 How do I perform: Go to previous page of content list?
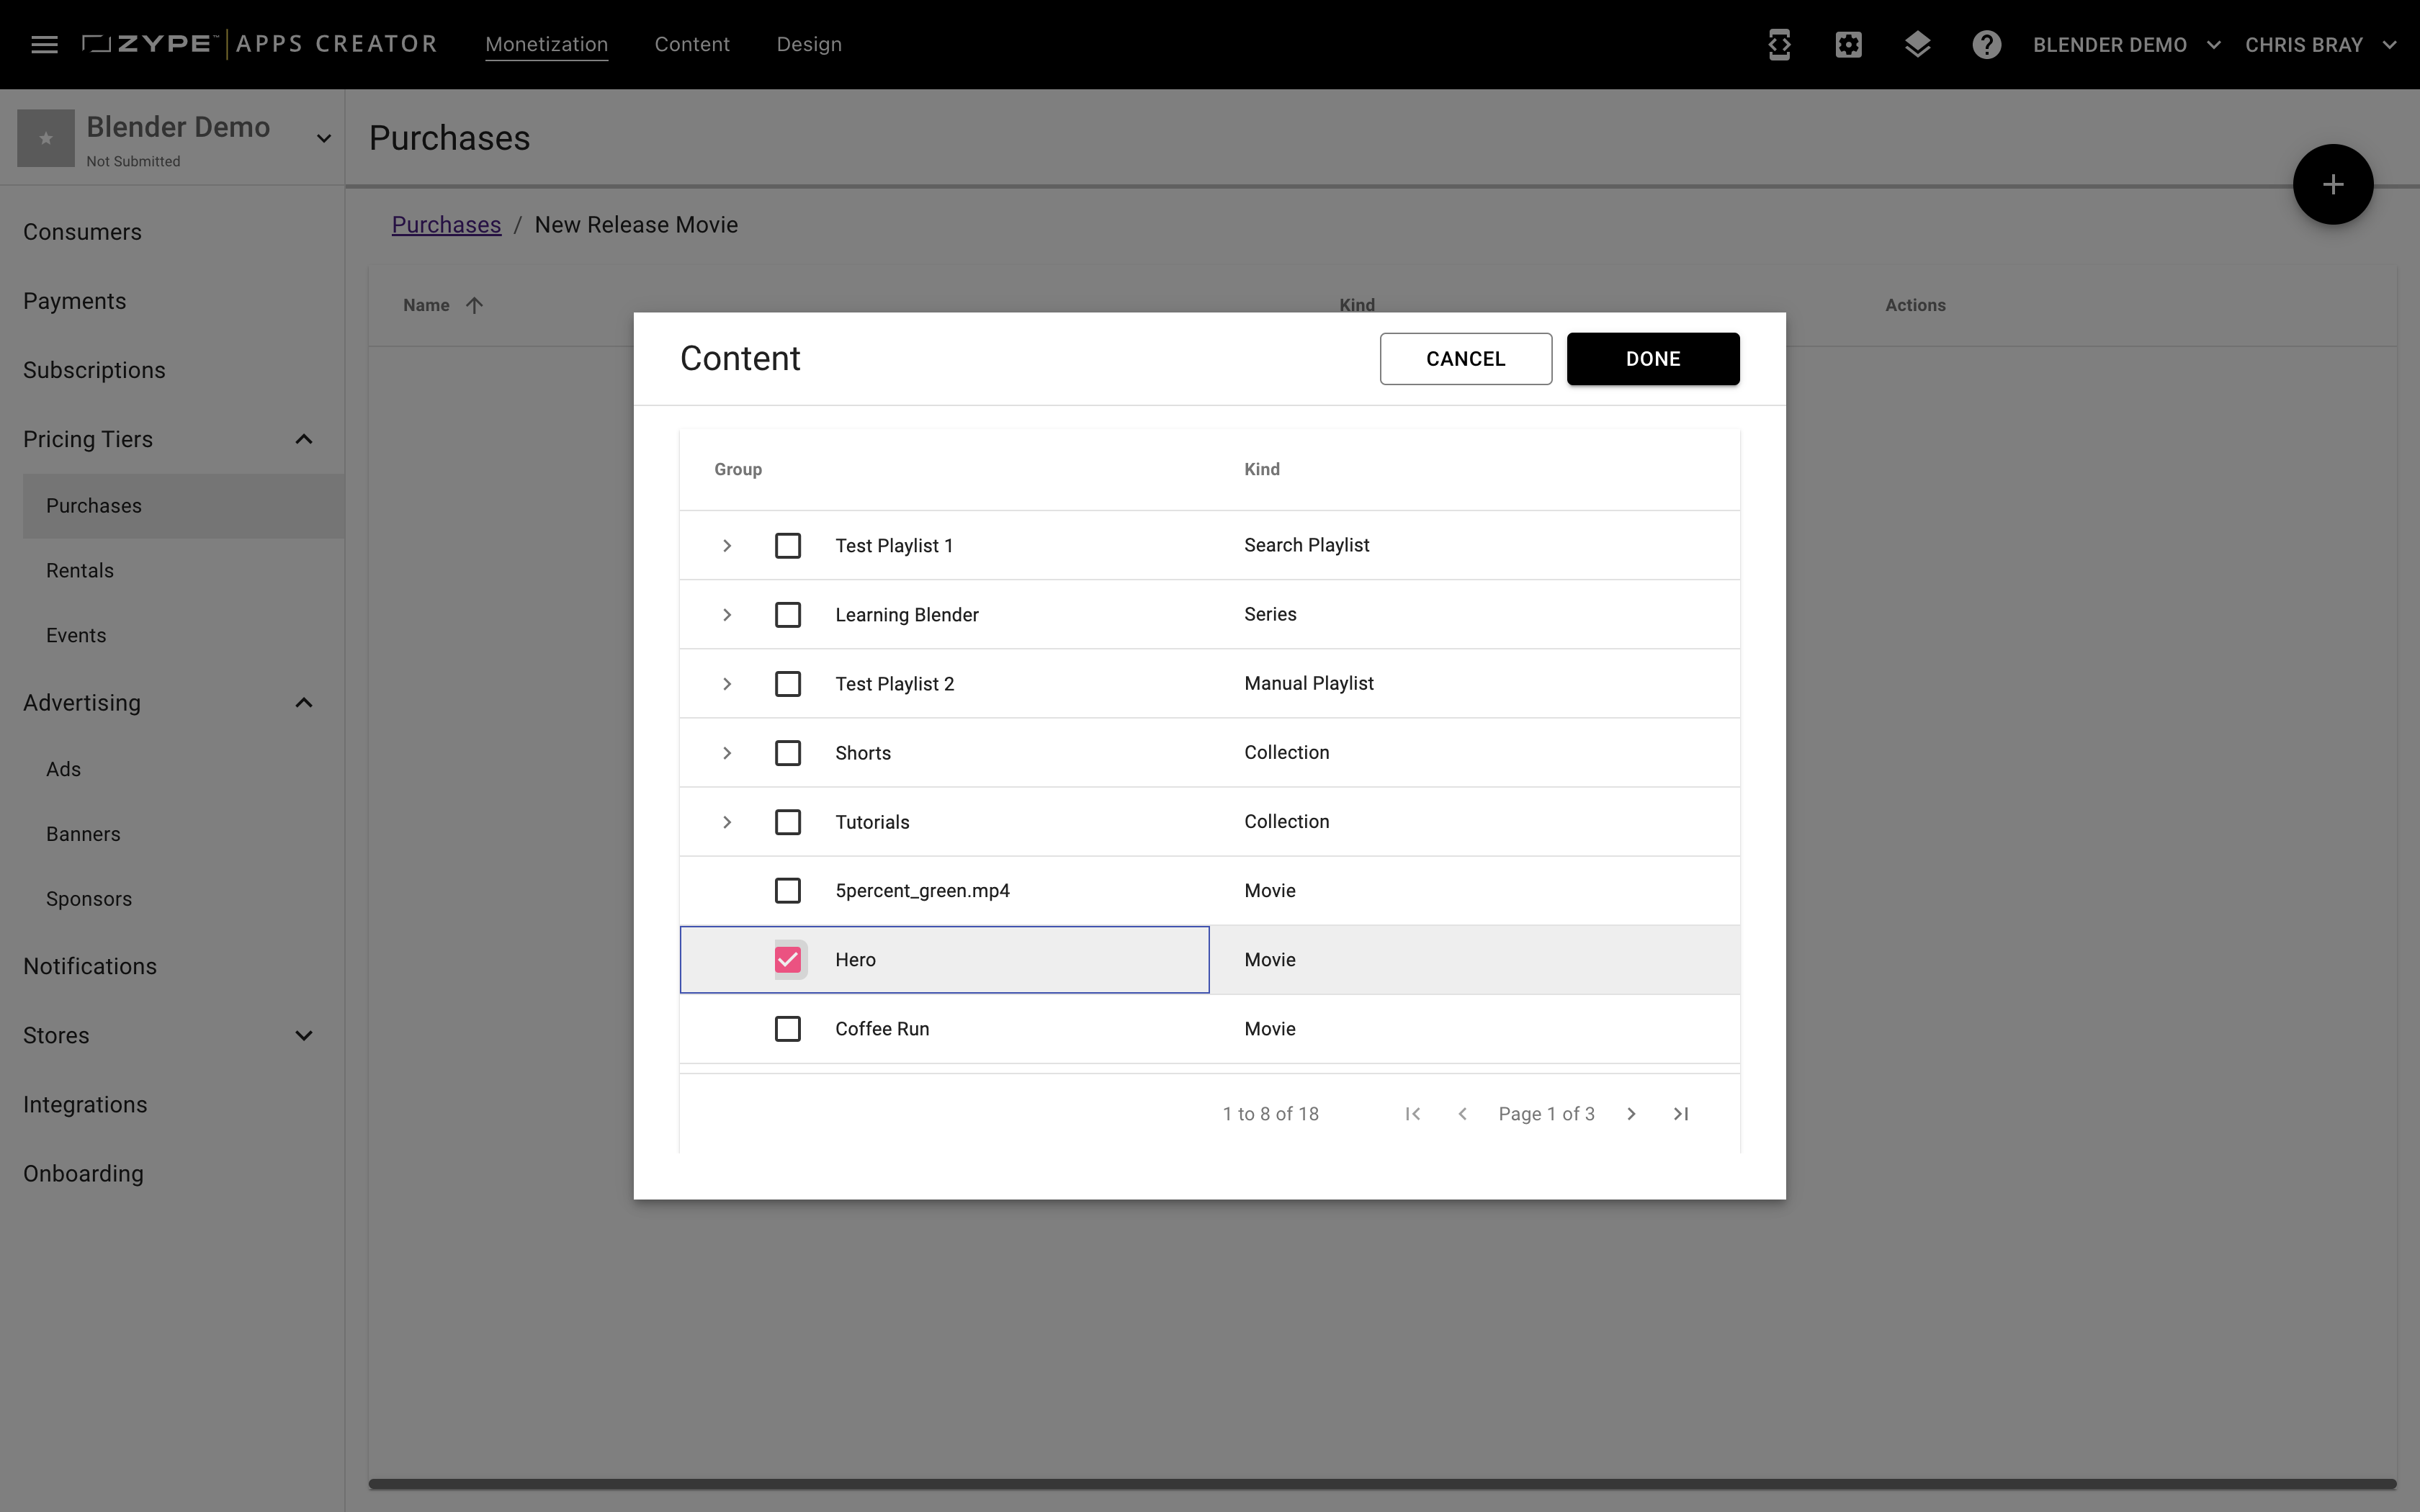(x=1462, y=1113)
